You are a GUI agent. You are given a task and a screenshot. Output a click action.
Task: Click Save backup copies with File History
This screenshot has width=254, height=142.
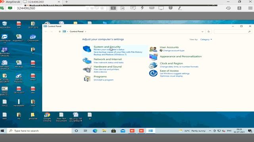(118, 52)
